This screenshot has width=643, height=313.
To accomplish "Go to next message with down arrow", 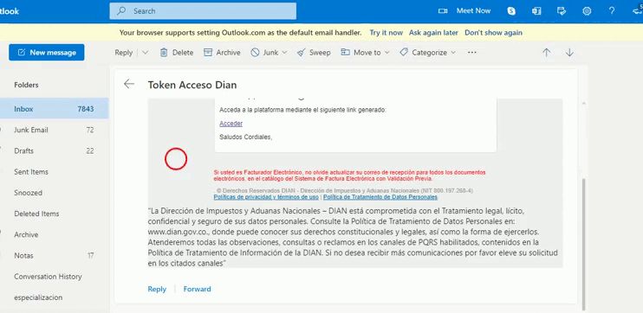I will click(569, 53).
